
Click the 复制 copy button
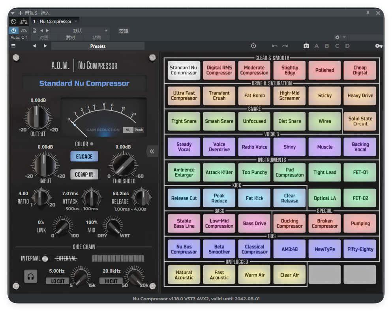tap(70, 38)
